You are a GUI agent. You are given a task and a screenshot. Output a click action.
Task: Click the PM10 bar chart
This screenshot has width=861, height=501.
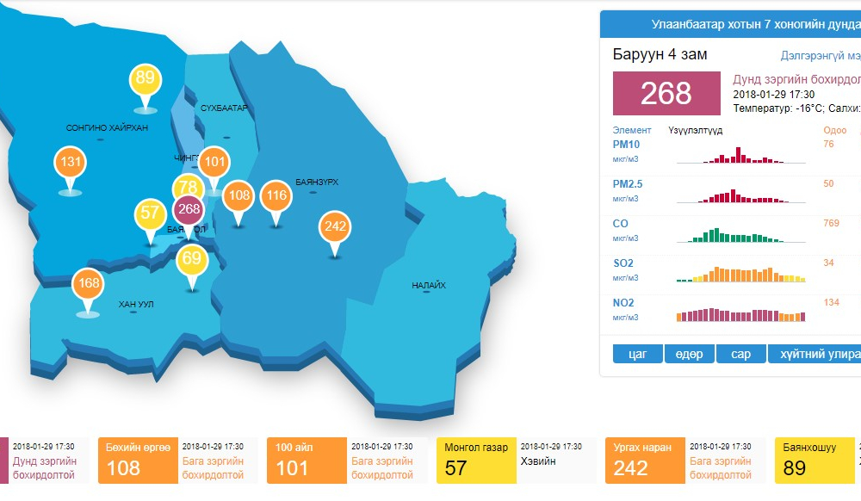pyautogui.click(x=740, y=155)
